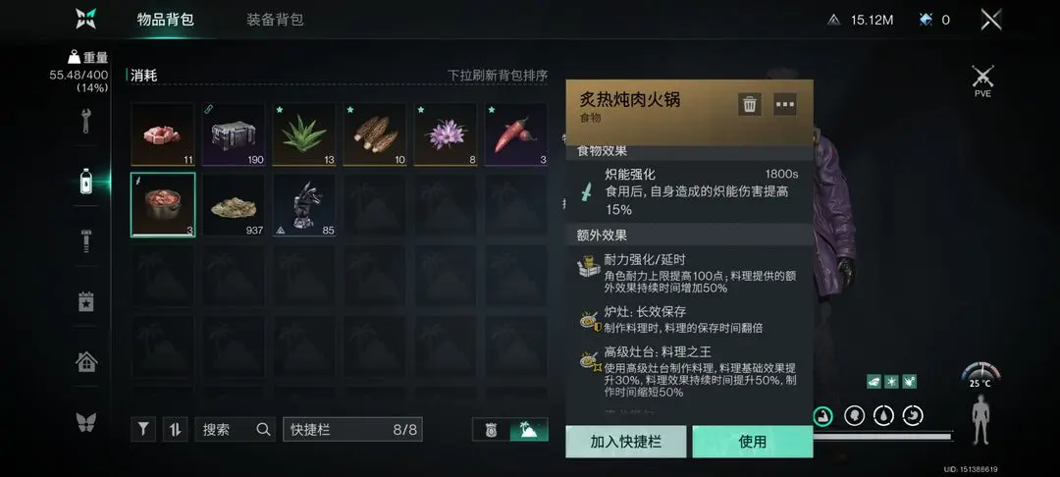1060x477 pixels.
Task: Open the three-dot more options menu
Action: click(785, 104)
